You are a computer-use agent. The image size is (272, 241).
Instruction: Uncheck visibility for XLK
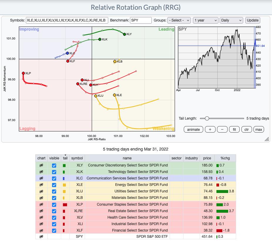click(54, 172)
